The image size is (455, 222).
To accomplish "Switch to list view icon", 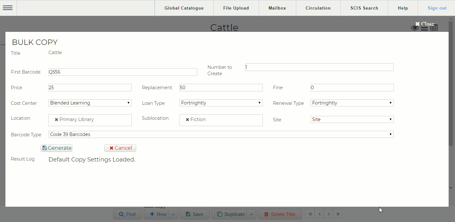I will pyautogui.click(x=424, y=28).
